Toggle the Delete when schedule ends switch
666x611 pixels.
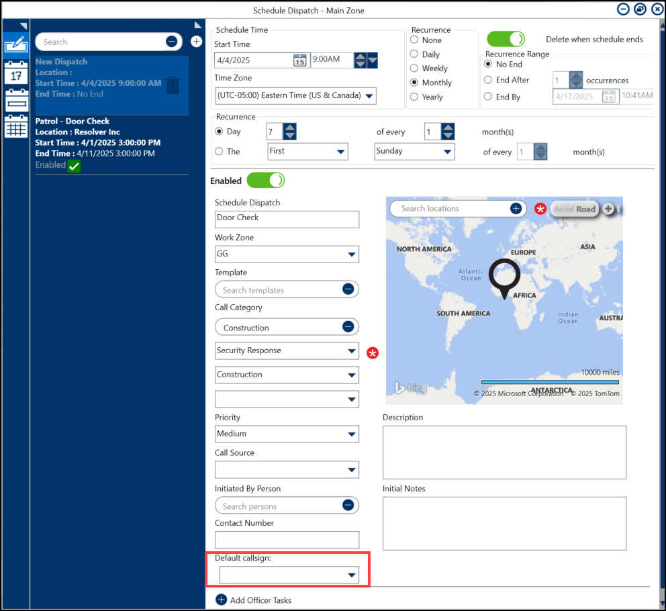pos(506,40)
